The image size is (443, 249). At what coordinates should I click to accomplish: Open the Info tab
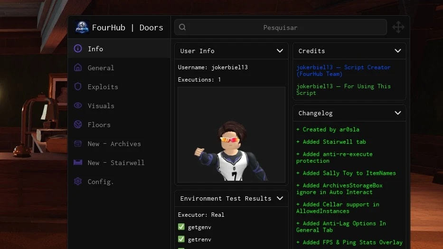point(119,48)
